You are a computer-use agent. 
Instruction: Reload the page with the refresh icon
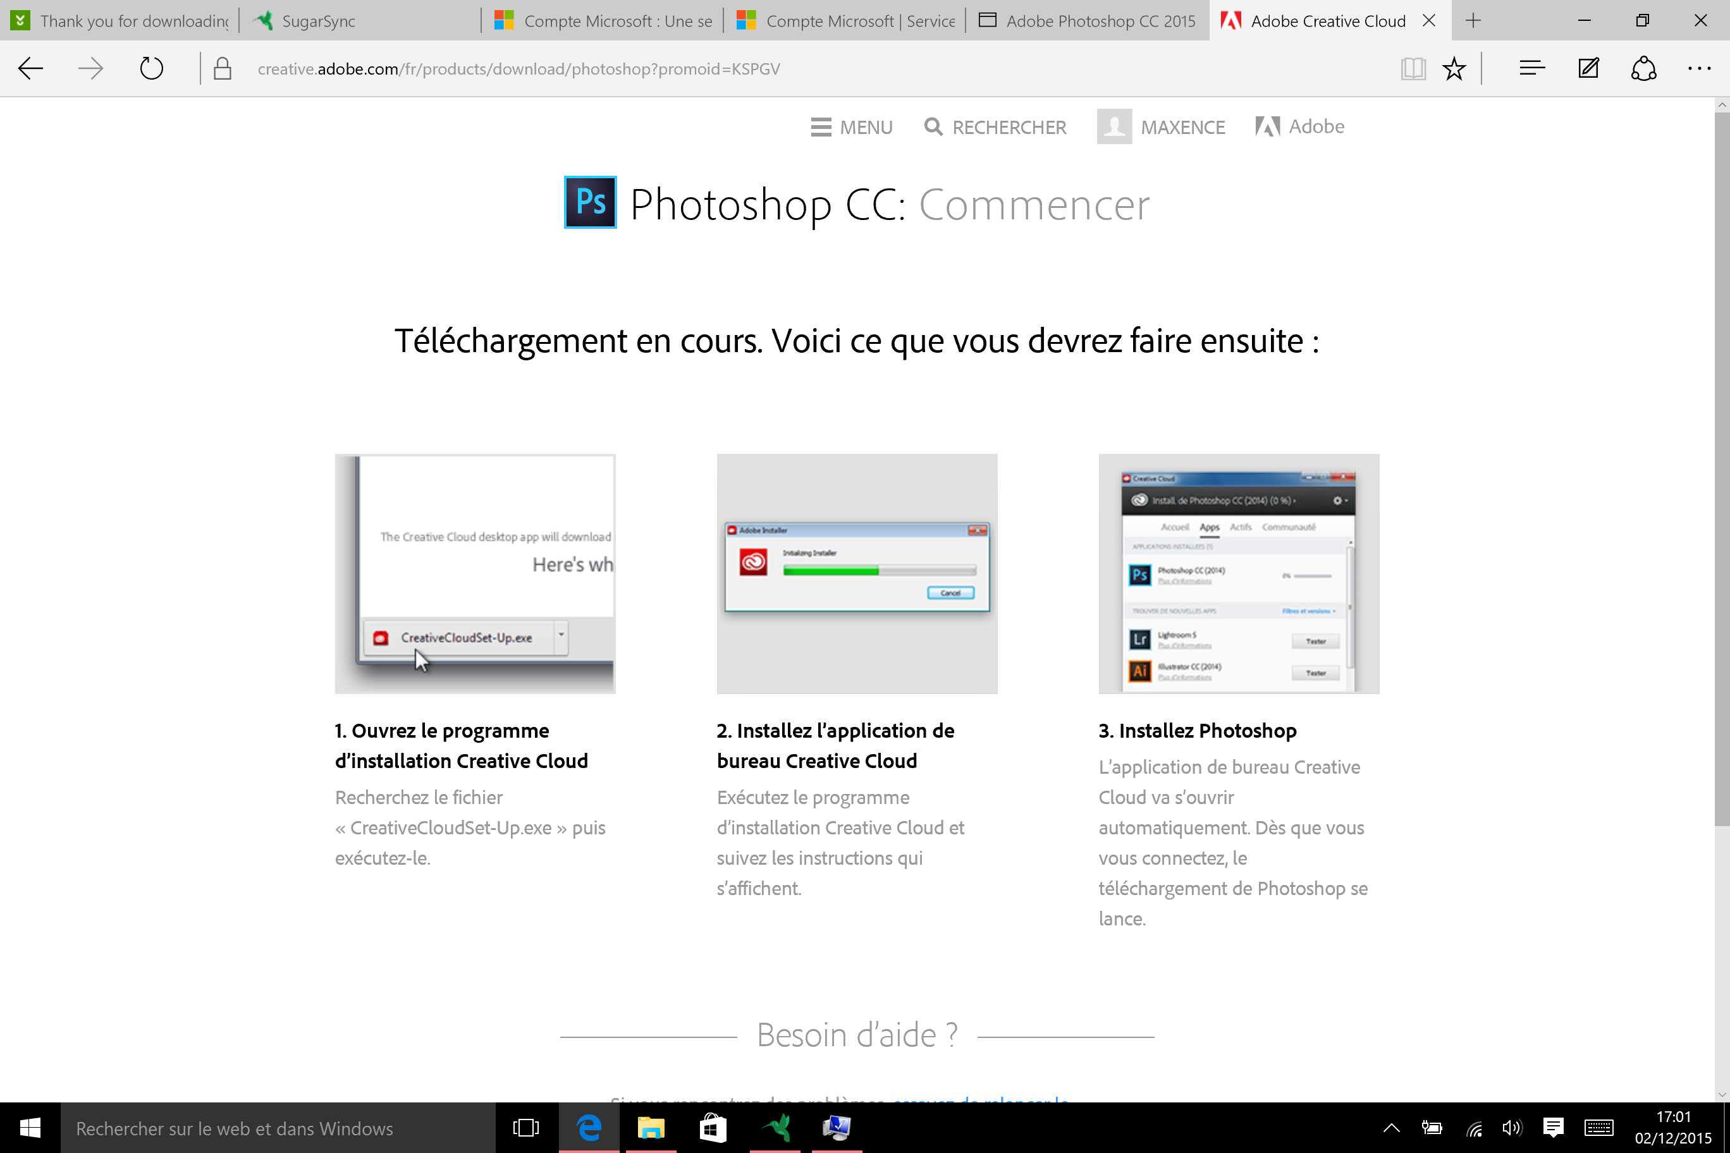(152, 68)
